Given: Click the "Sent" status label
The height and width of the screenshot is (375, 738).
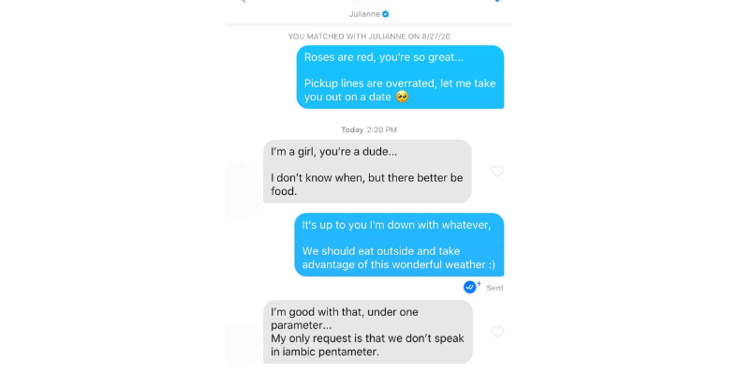Looking at the screenshot, I should pyautogui.click(x=494, y=288).
